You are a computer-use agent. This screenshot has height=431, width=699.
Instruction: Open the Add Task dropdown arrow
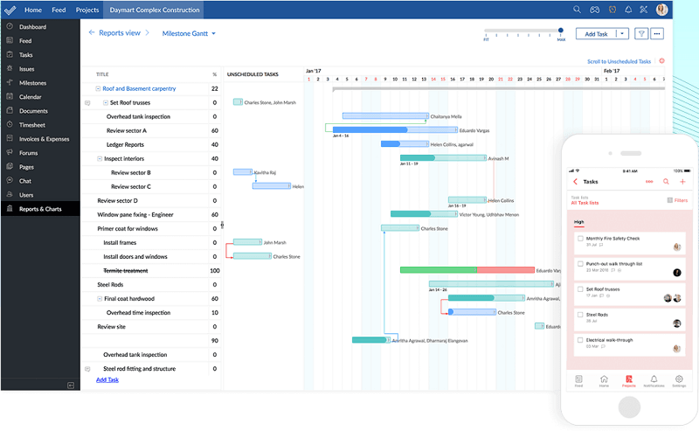click(622, 33)
